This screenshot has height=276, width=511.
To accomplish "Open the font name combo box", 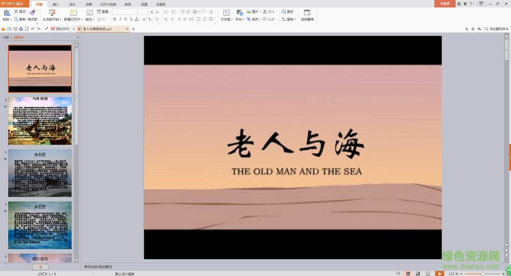I will click(x=125, y=12).
